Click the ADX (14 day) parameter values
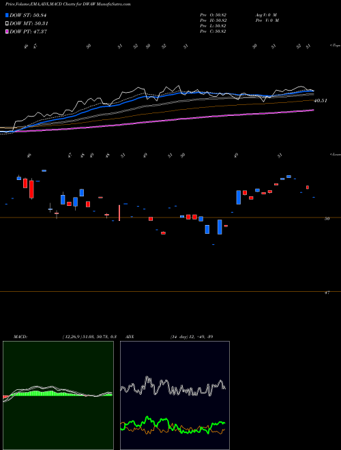Screen dimensions: 341x450 click(x=192, y=337)
